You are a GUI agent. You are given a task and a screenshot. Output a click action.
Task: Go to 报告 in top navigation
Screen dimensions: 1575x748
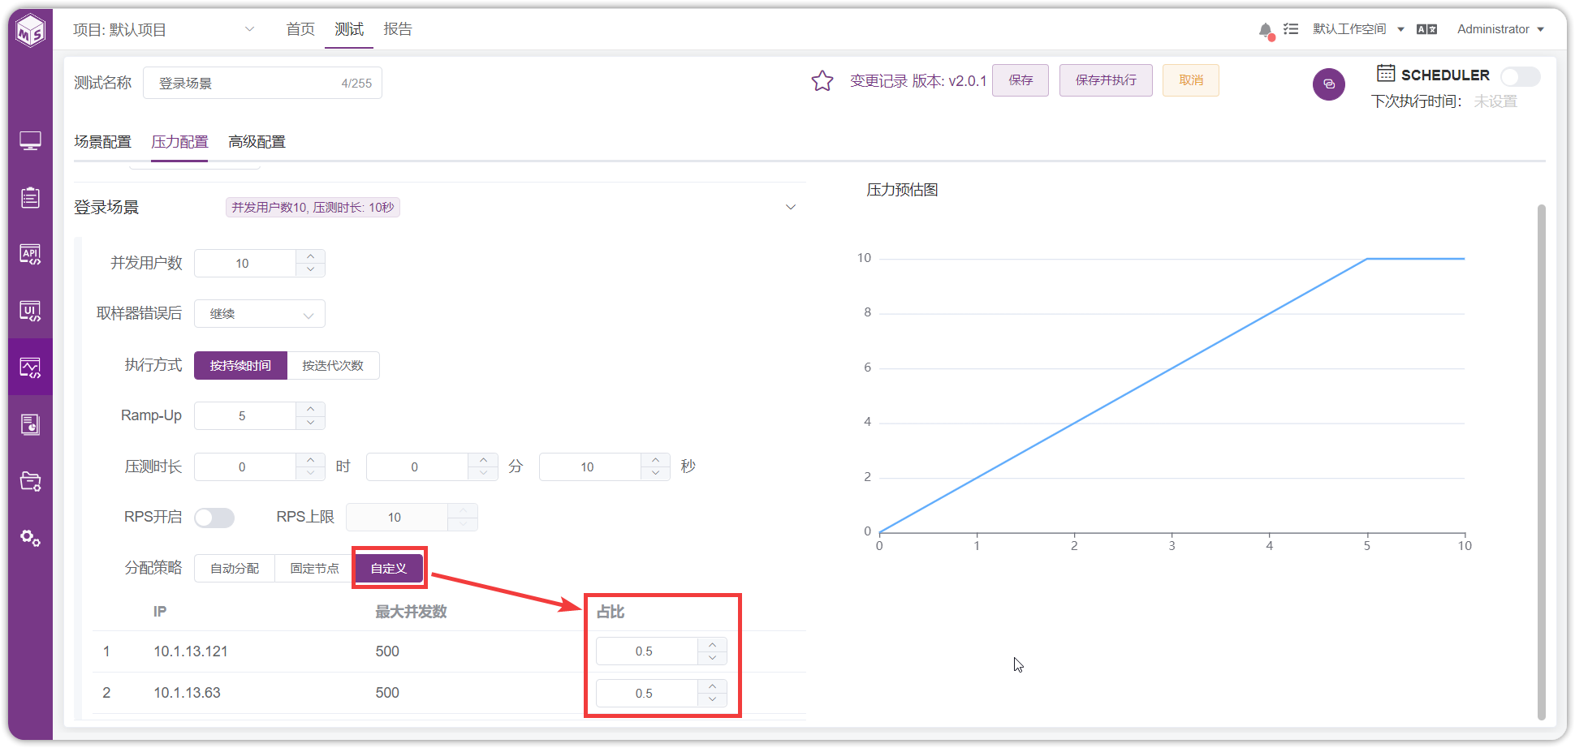[x=398, y=29]
